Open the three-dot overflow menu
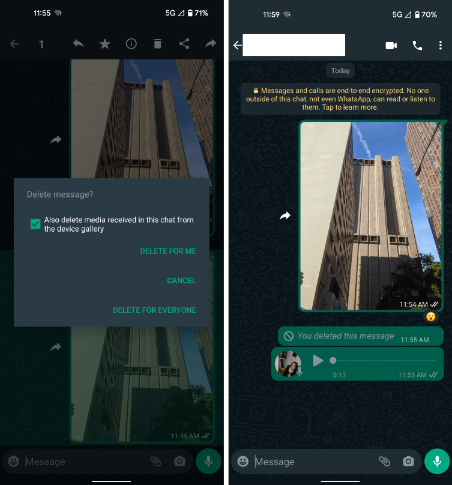The image size is (452, 485). pyautogui.click(x=440, y=46)
